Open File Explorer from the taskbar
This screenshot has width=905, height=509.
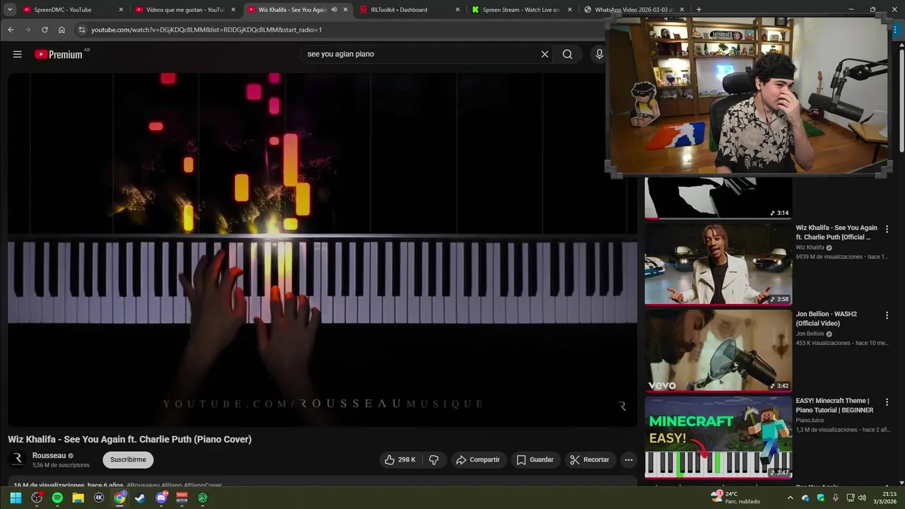(x=78, y=498)
